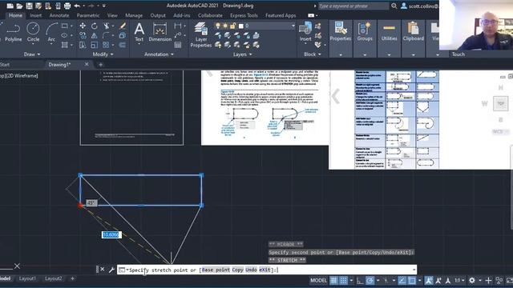The width and height of the screenshot is (513, 288).
Task: Choose the Copy command option
Action: 237,270
